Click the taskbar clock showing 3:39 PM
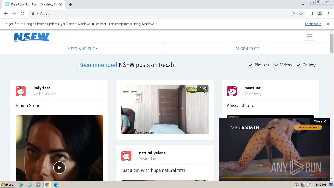Screen dimensions: 334x188 pos(321,185)
